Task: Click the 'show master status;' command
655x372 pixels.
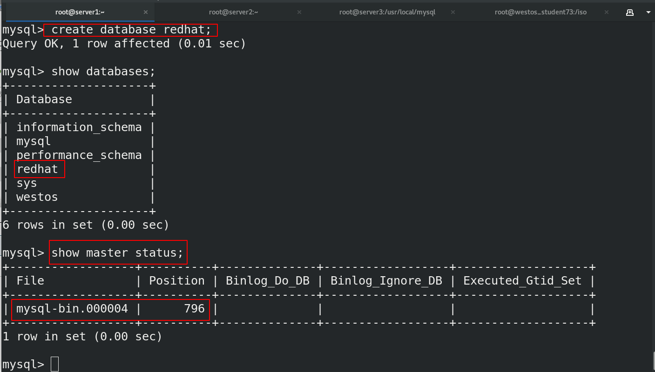Action: pyautogui.click(x=117, y=253)
